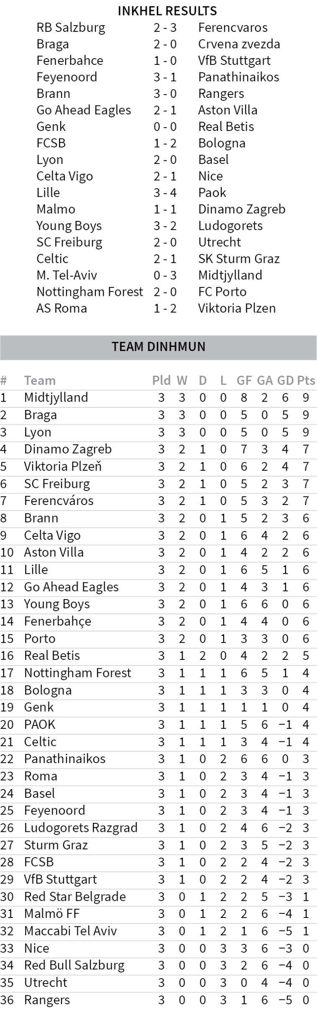Click Midtjylland in the standings table

click(56, 397)
